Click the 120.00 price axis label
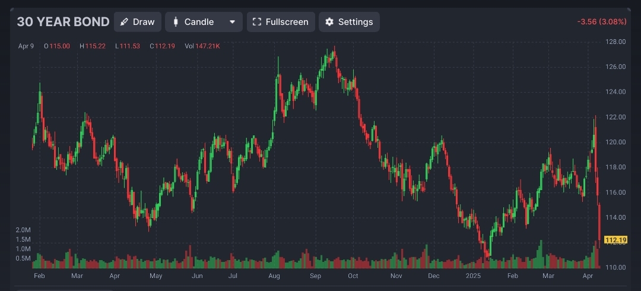The height and width of the screenshot is (291, 641). coord(615,142)
